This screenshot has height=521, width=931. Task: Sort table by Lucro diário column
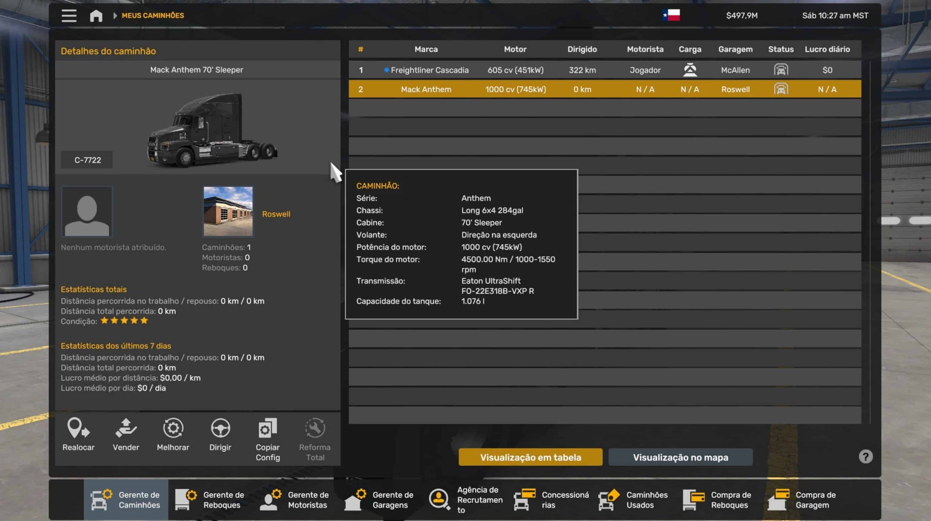click(827, 49)
